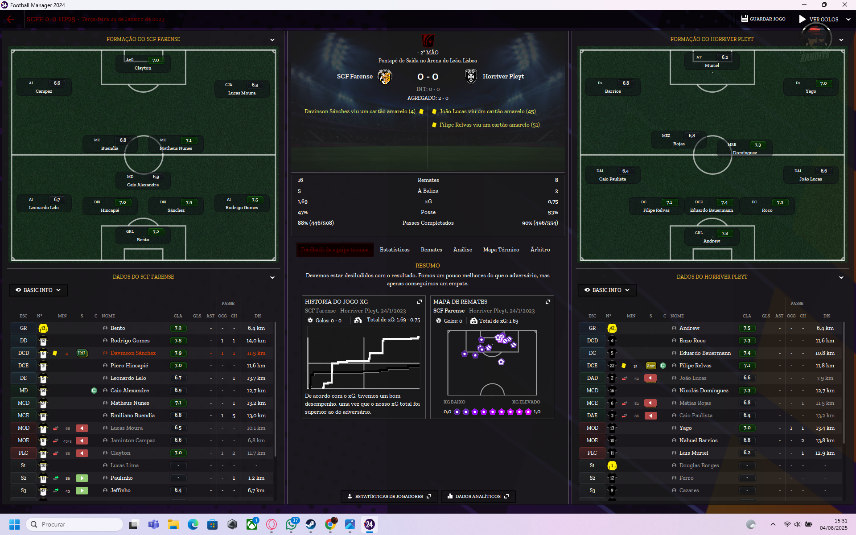
Task: Expand the História do Jogo xG panel
Action: (x=419, y=302)
